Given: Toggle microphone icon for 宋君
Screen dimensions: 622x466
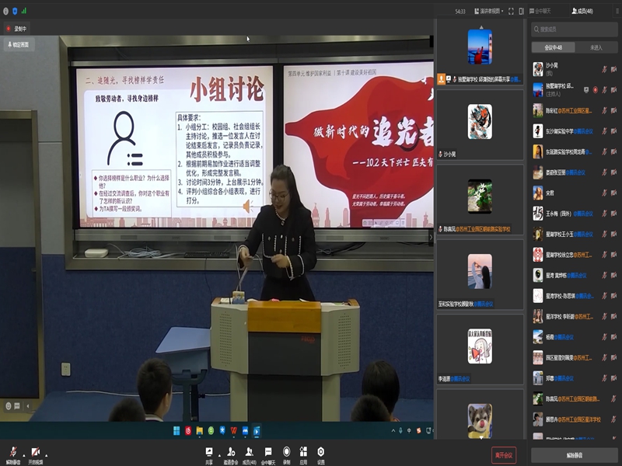Looking at the screenshot, I should 604,193.
